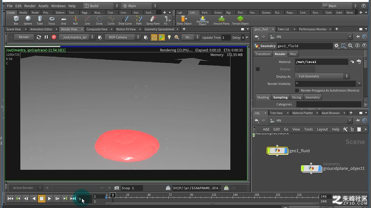The image size is (371, 208).
Task: Toggle Render Polygons As Subdivision checkbox
Action: 297,90
